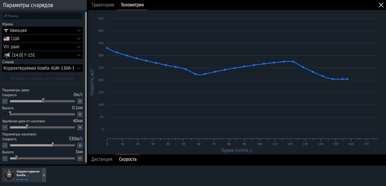This screenshot has height=186, width=386.
Task: Open the [14.0] F-15E vehicle dropdown
Action: (x=43, y=55)
